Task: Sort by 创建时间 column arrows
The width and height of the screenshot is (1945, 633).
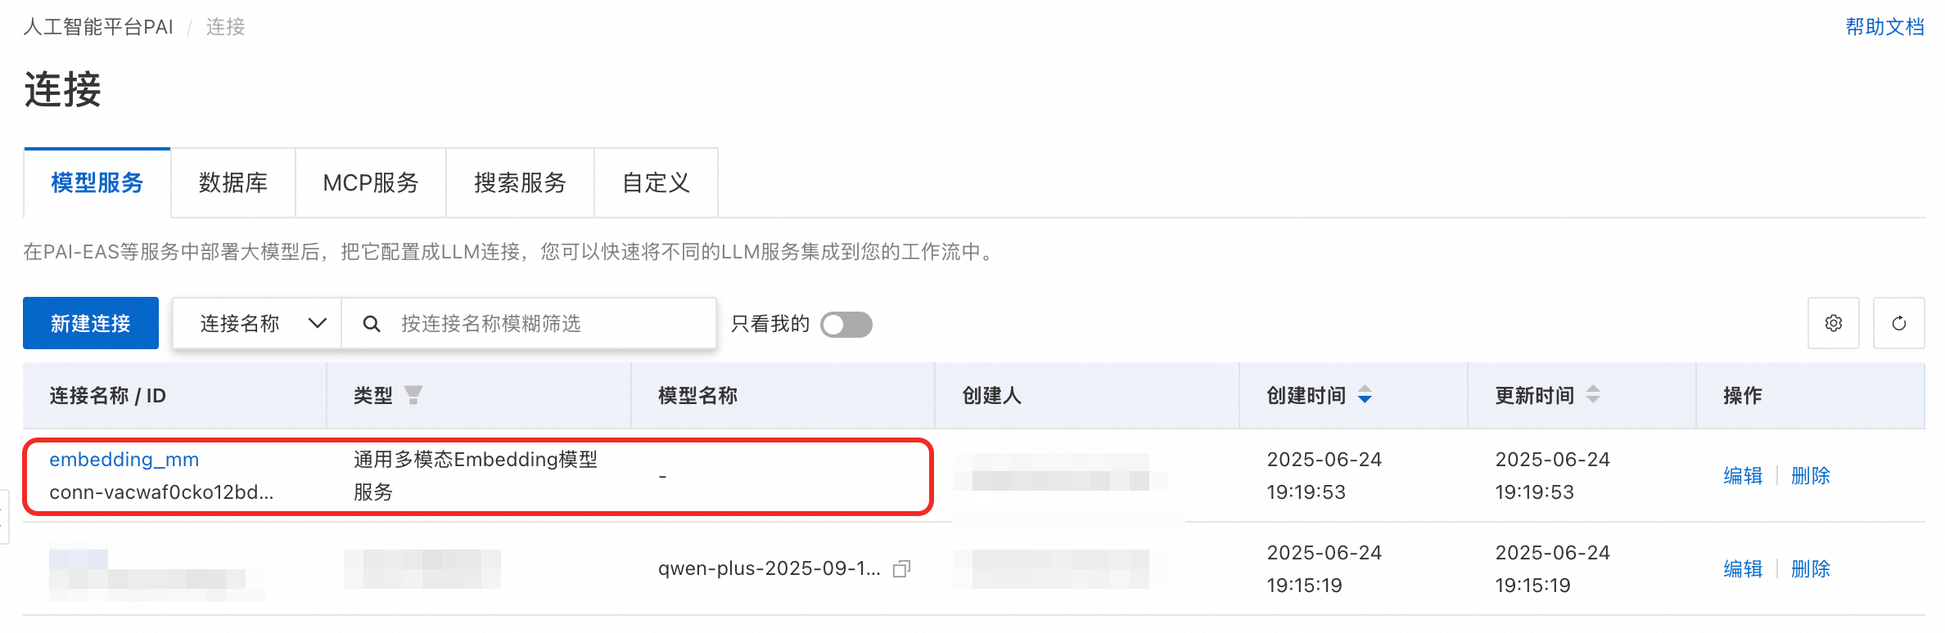Action: (1365, 395)
